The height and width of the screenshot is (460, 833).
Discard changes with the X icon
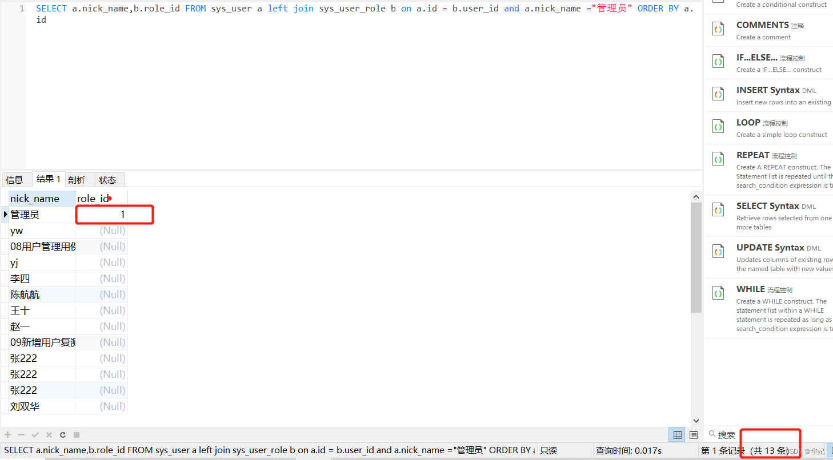tap(49, 435)
